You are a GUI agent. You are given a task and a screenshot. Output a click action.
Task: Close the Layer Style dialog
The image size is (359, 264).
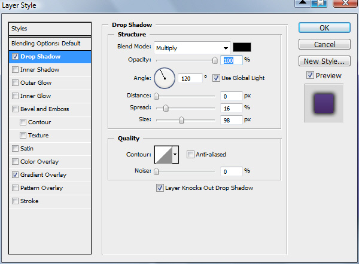pos(345,3)
